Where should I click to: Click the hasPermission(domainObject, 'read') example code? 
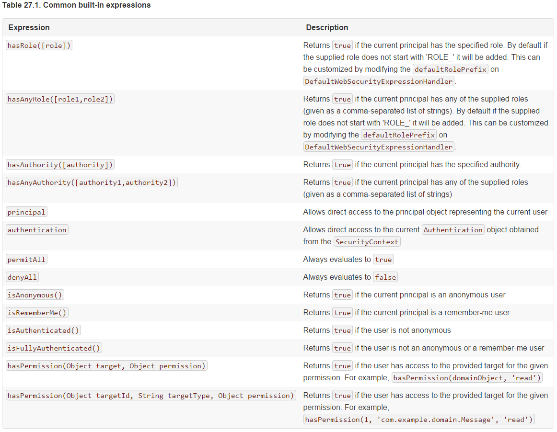click(467, 378)
